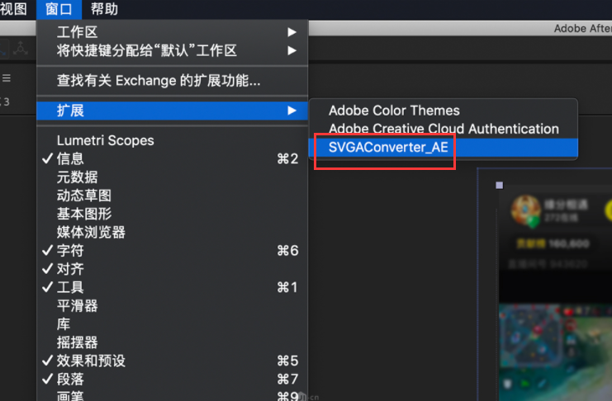Click the panel hamburger menu icon
The height and width of the screenshot is (401, 612).
tap(7, 78)
